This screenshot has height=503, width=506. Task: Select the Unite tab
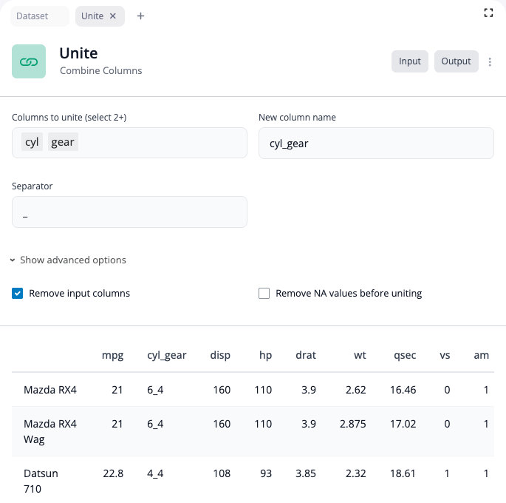tap(92, 16)
